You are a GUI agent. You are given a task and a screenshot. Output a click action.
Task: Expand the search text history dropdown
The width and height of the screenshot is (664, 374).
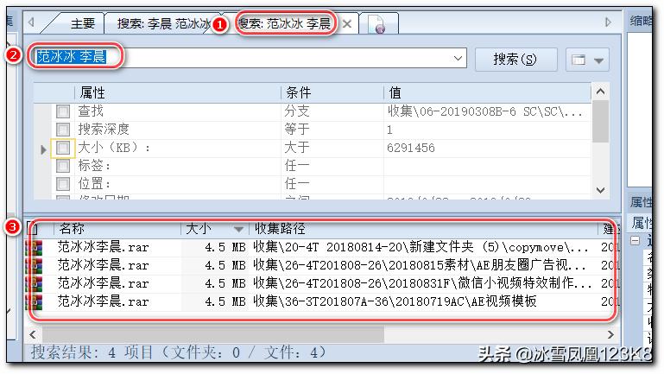tap(458, 58)
